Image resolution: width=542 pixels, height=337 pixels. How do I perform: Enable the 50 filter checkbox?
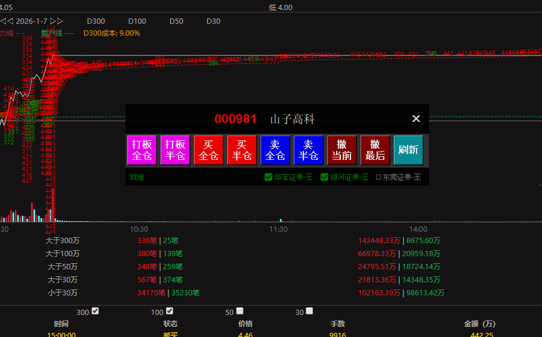240,311
